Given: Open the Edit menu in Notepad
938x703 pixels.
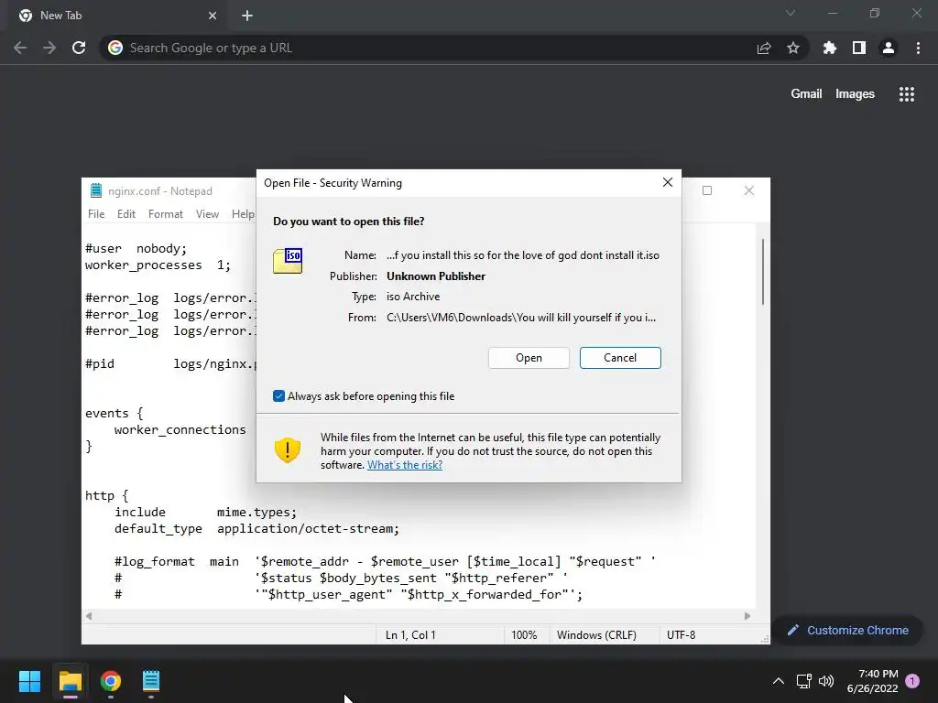Looking at the screenshot, I should click(x=126, y=214).
